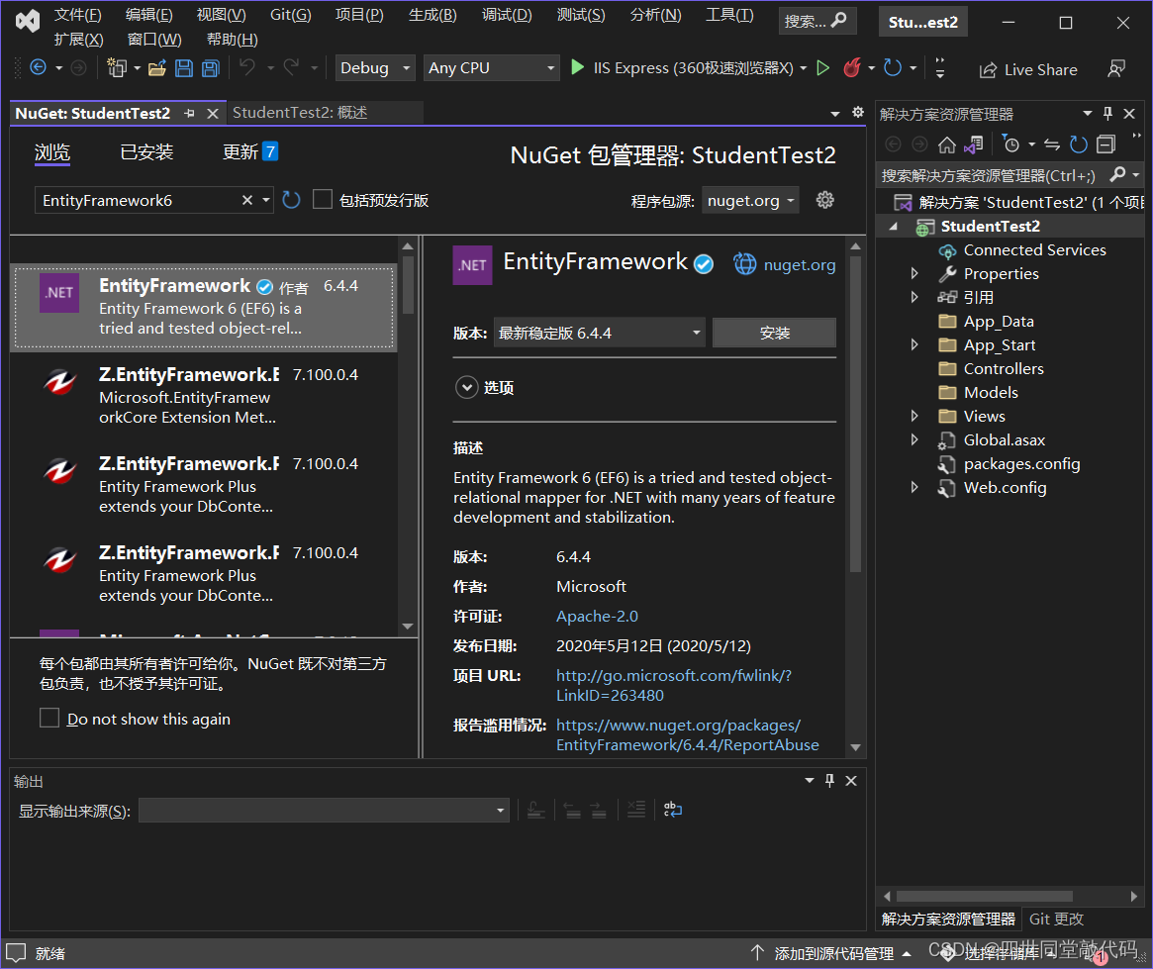Open the Git menu

(x=290, y=15)
